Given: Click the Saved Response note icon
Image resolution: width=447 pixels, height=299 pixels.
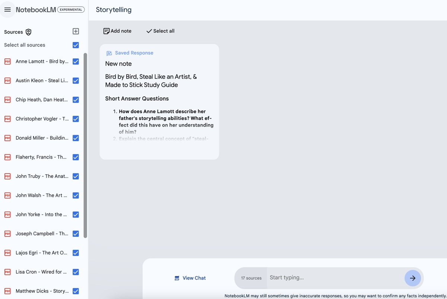Looking at the screenshot, I should coord(109,53).
